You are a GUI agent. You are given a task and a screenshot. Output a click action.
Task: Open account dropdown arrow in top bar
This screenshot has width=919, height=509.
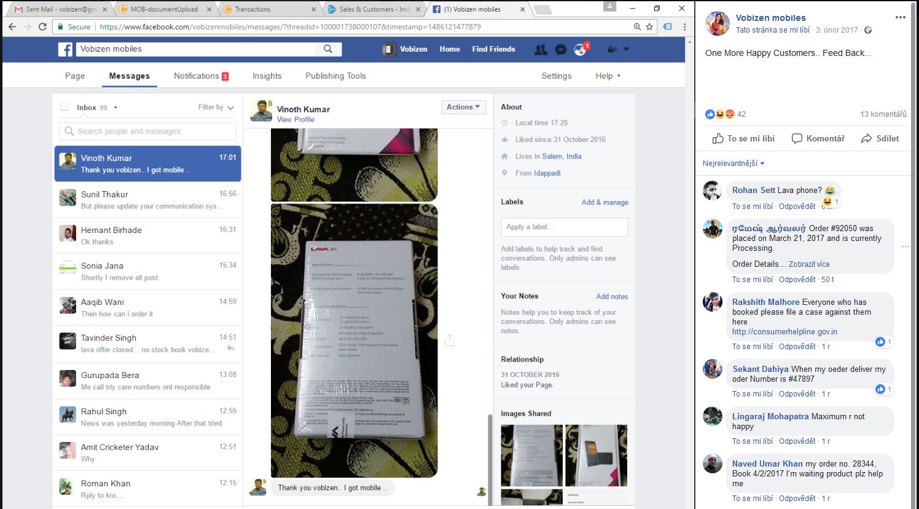[626, 49]
